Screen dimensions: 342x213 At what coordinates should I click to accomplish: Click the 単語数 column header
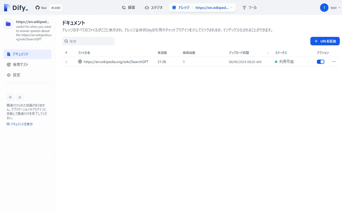tap(162, 53)
